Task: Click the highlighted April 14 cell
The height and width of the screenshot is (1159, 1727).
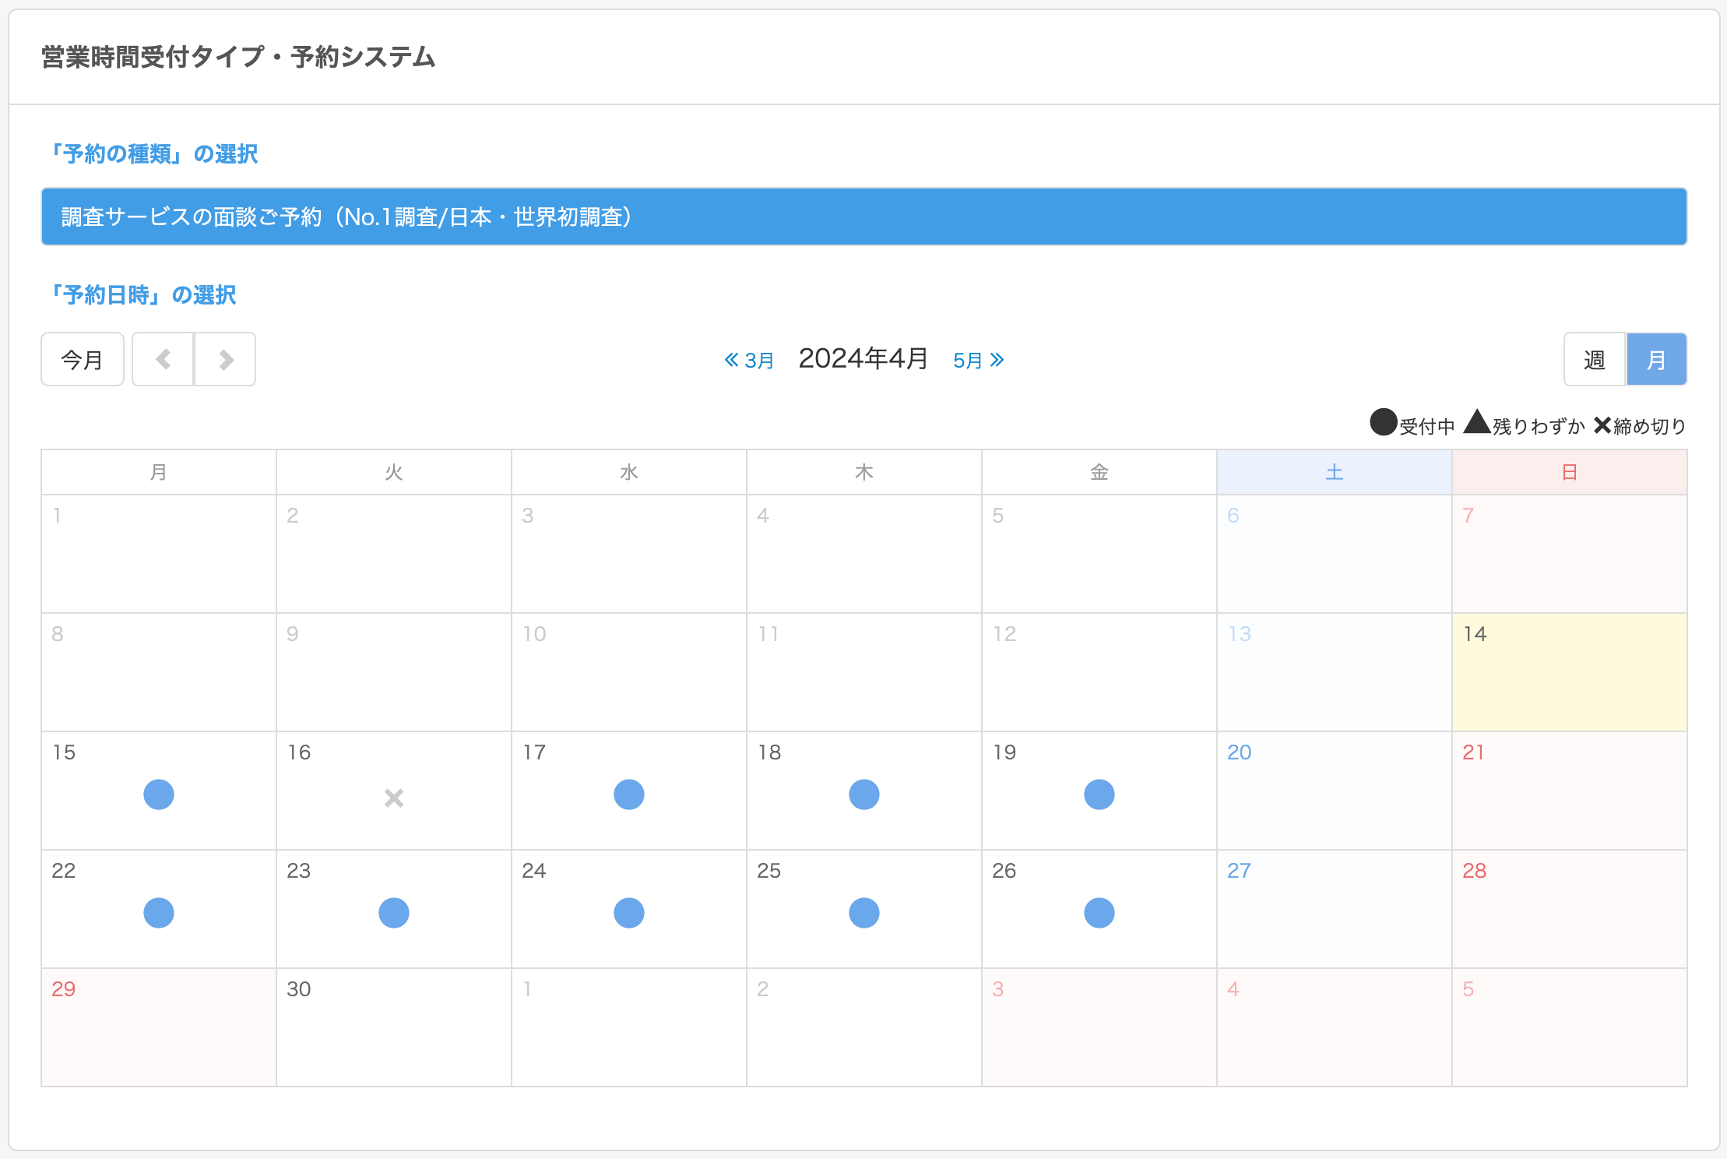Action: [x=1569, y=672]
